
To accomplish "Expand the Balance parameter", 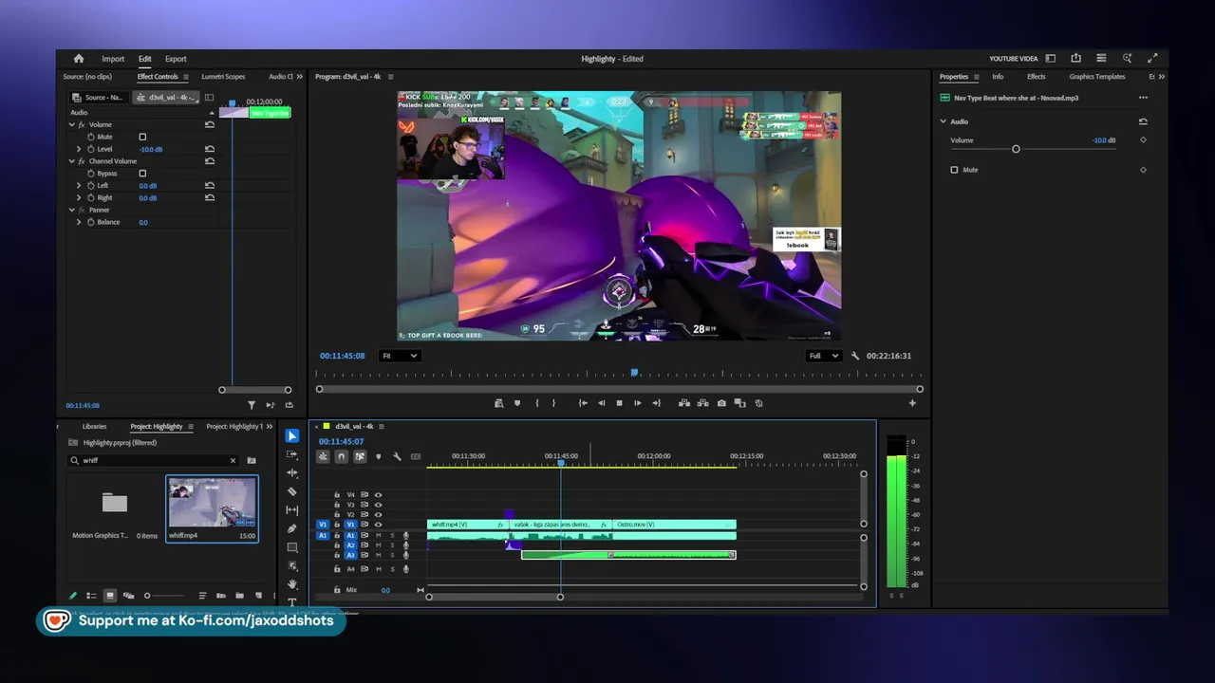I will [79, 222].
